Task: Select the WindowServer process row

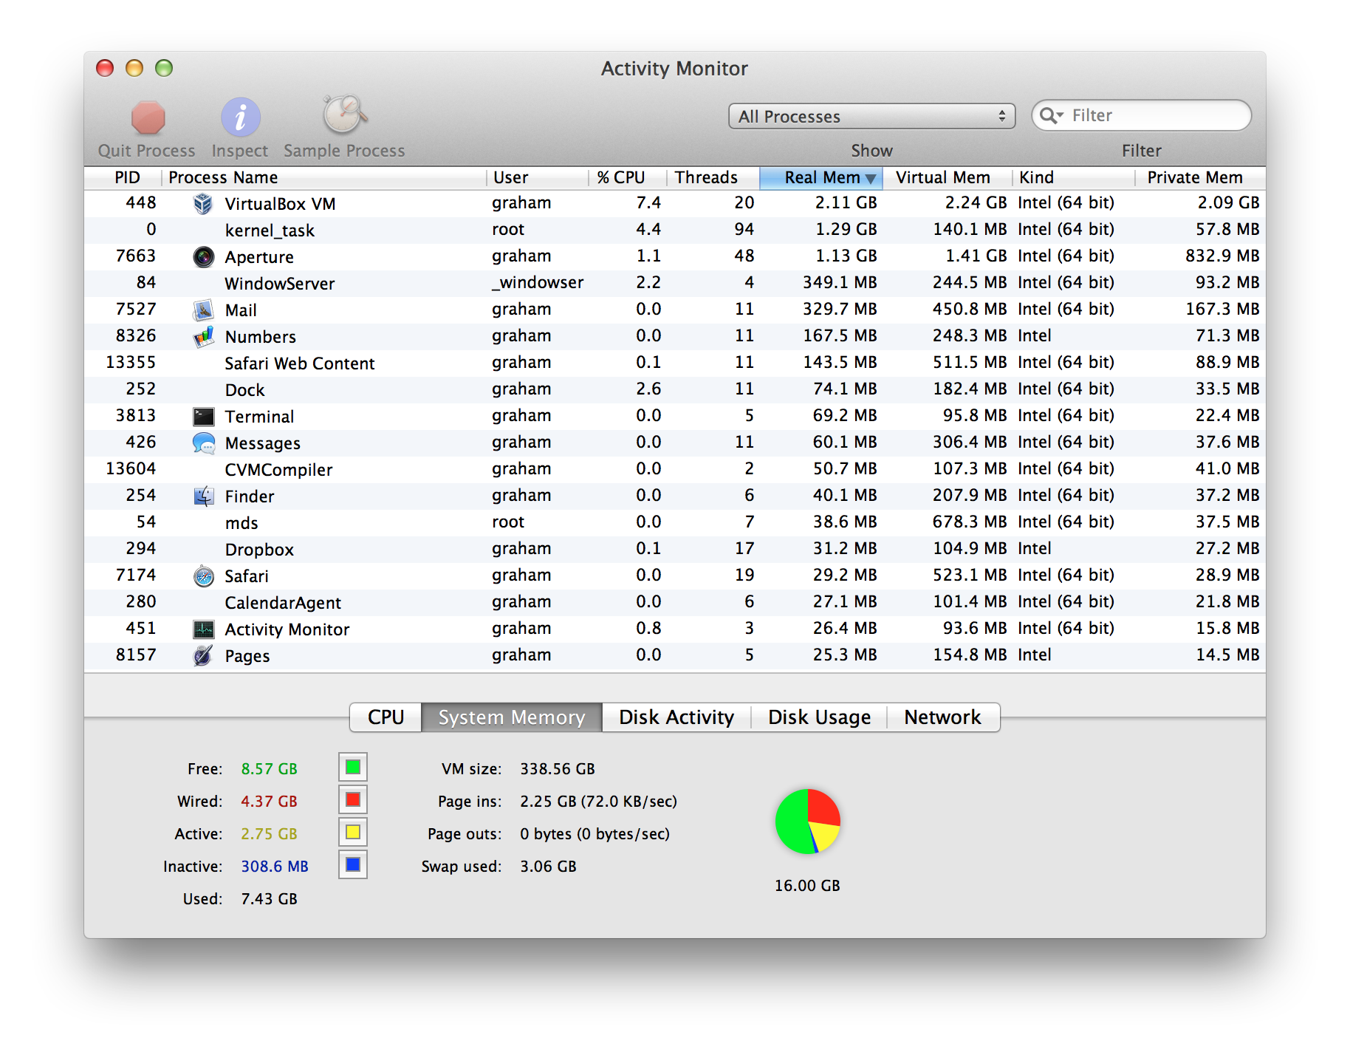Action: pyautogui.click(x=675, y=283)
